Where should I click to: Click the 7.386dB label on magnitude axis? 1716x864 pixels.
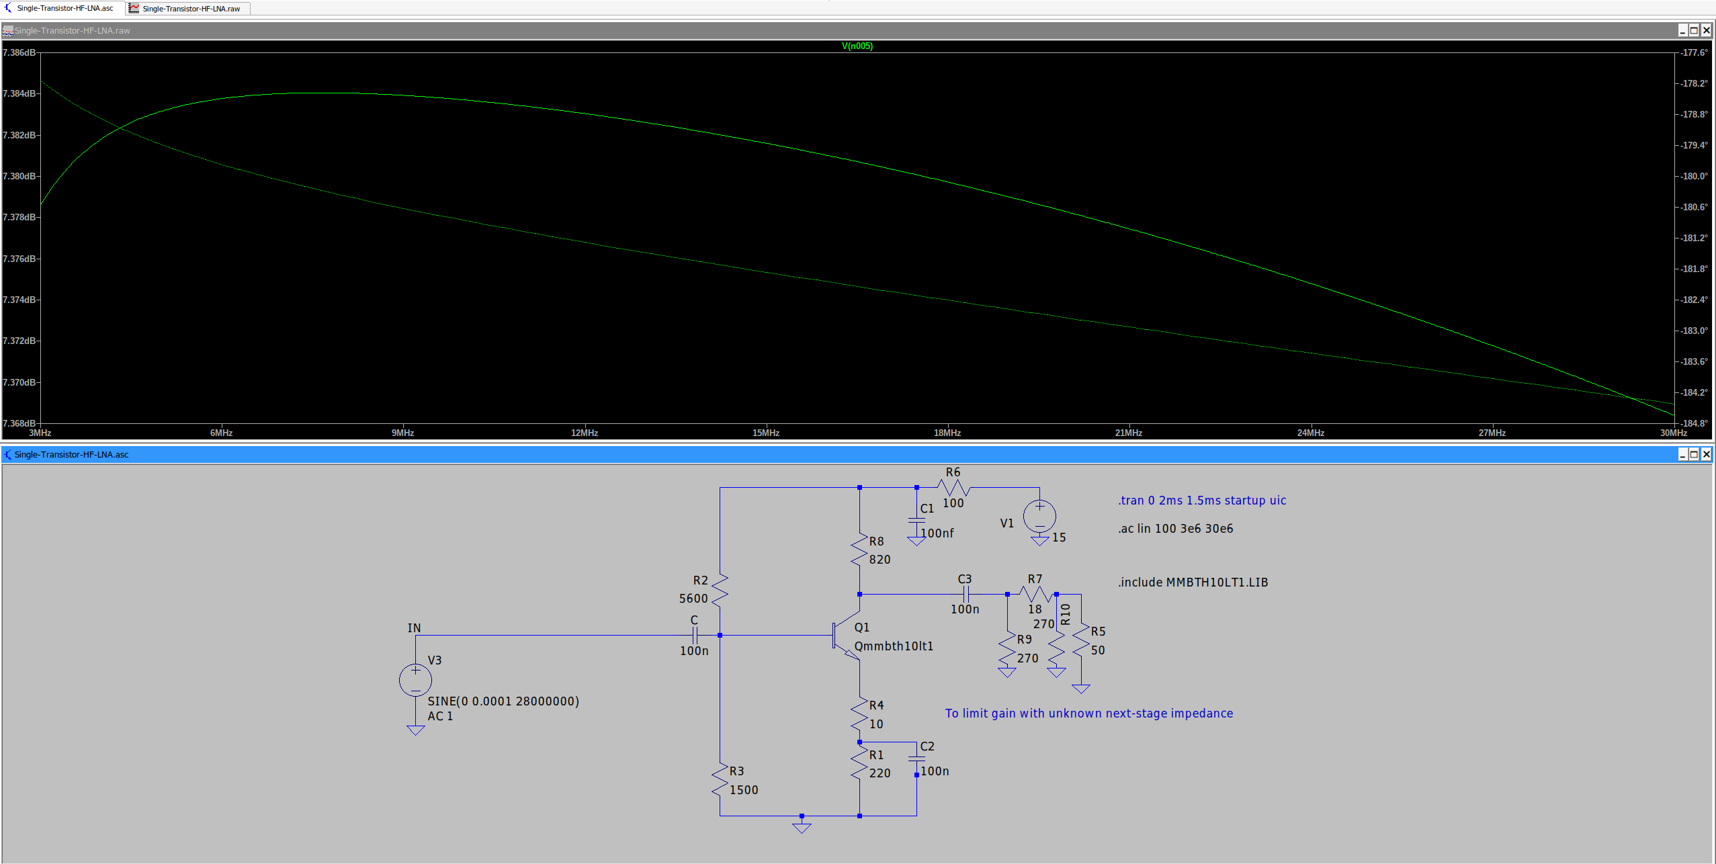19,52
